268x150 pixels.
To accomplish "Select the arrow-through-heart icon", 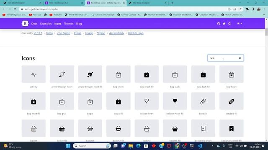I will tap(62, 74).
